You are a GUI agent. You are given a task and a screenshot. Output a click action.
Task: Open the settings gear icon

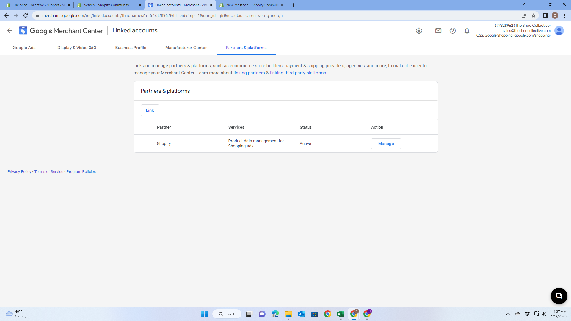(x=419, y=31)
